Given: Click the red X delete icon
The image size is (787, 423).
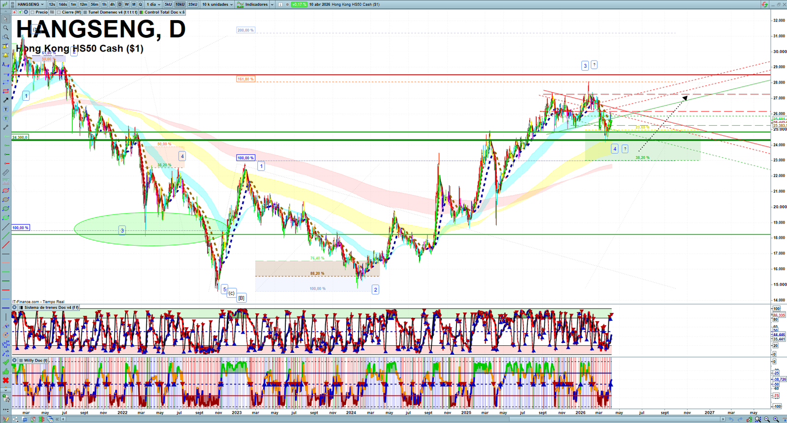Looking at the screenshot, I should pos(5,380).
